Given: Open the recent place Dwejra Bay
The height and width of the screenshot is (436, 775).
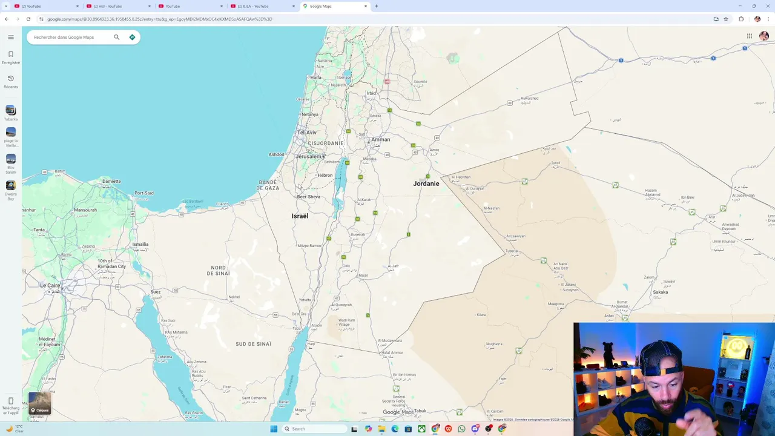Looking at the screenshot, I should [x=10, y=190].
